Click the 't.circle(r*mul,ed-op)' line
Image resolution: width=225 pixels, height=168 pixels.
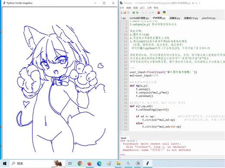click(x=158, y=120)
